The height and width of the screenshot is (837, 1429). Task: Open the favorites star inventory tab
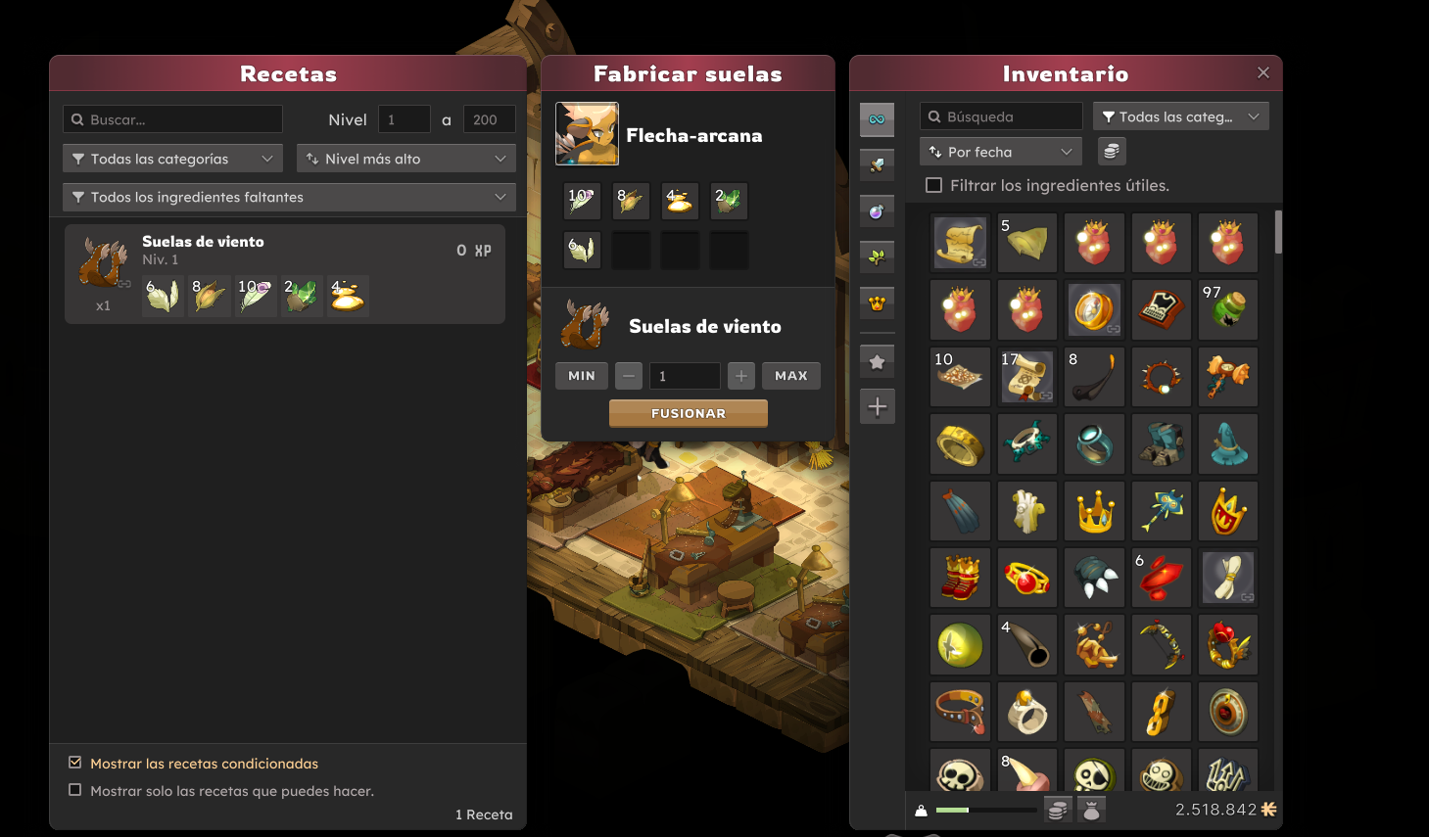pos(877,362)
